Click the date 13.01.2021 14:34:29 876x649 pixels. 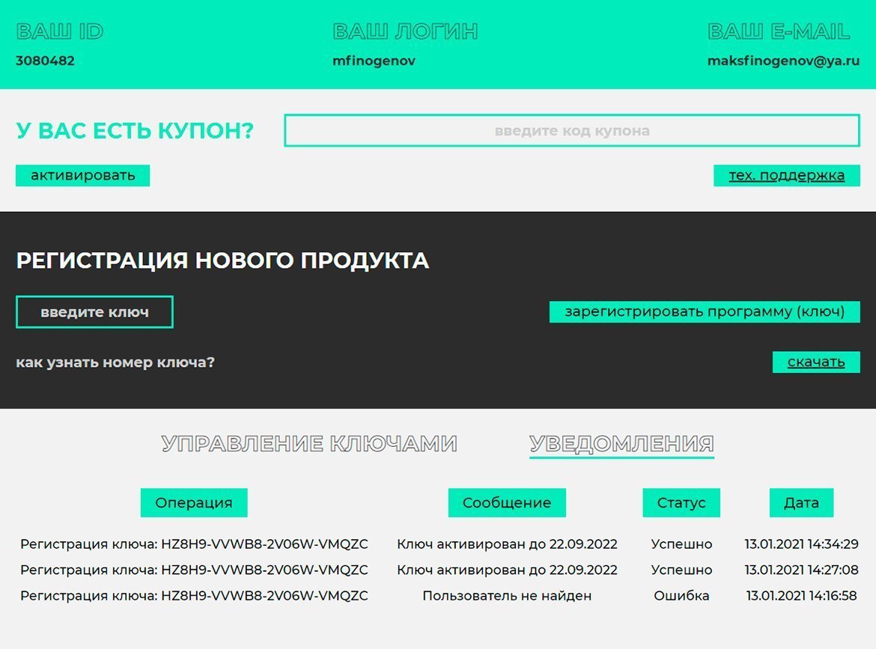pos(801,544)
